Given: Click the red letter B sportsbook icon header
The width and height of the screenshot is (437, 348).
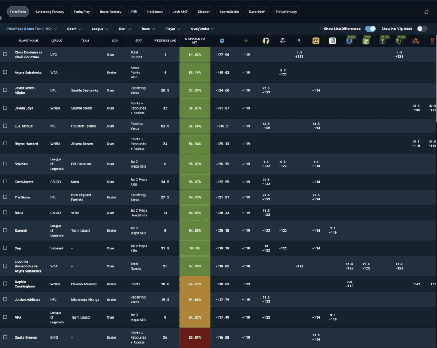Looking at the screenshot, I should [x=432, y=41].
